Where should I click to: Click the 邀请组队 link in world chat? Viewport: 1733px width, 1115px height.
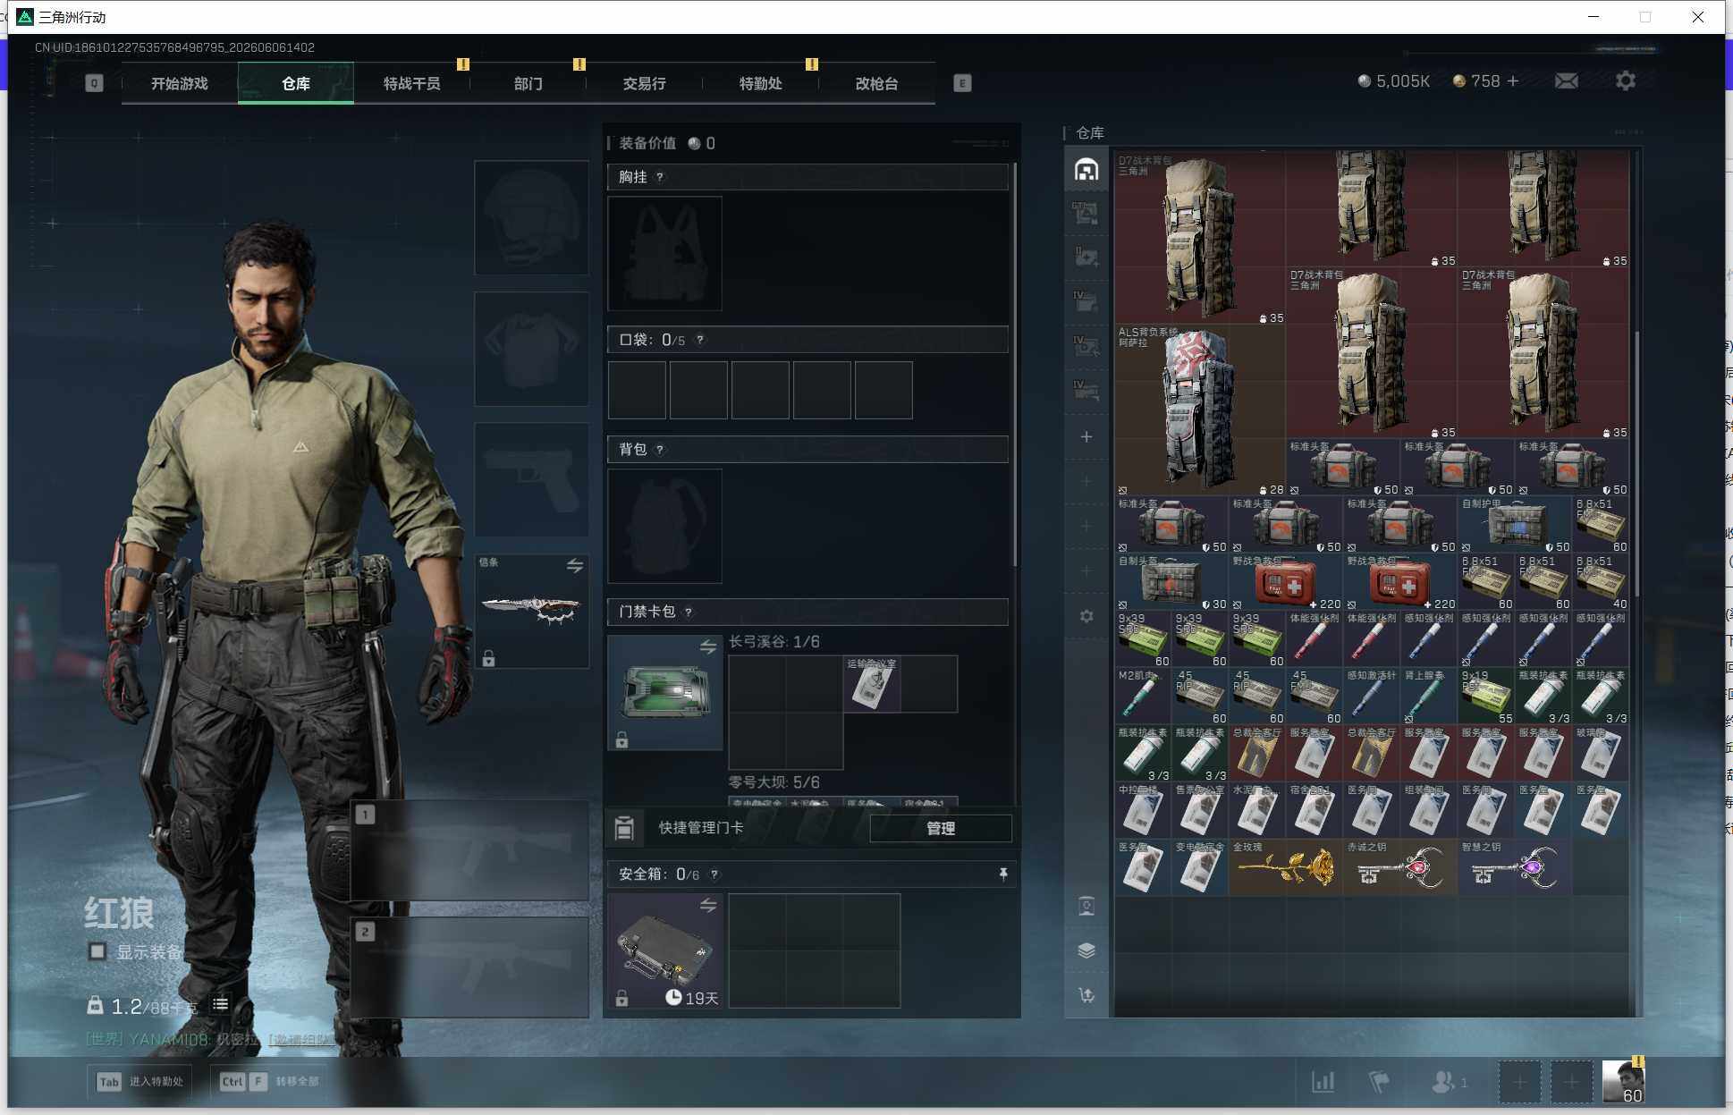click(x=302, y=1039)
